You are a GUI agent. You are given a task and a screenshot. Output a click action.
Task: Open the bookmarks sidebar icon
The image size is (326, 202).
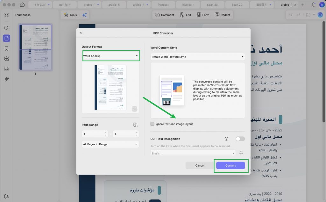(x=6, y=48)
